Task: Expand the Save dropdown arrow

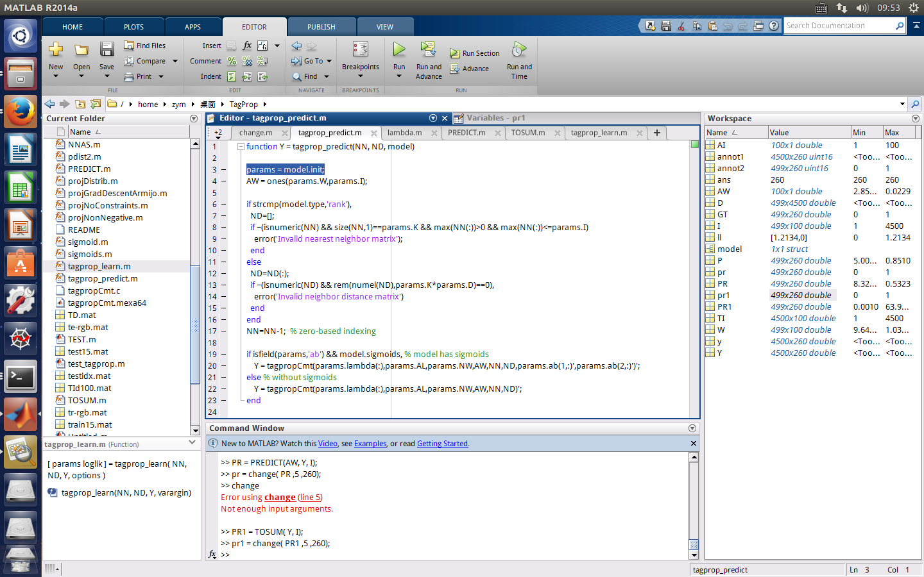Action: click(x=107, y=76)
